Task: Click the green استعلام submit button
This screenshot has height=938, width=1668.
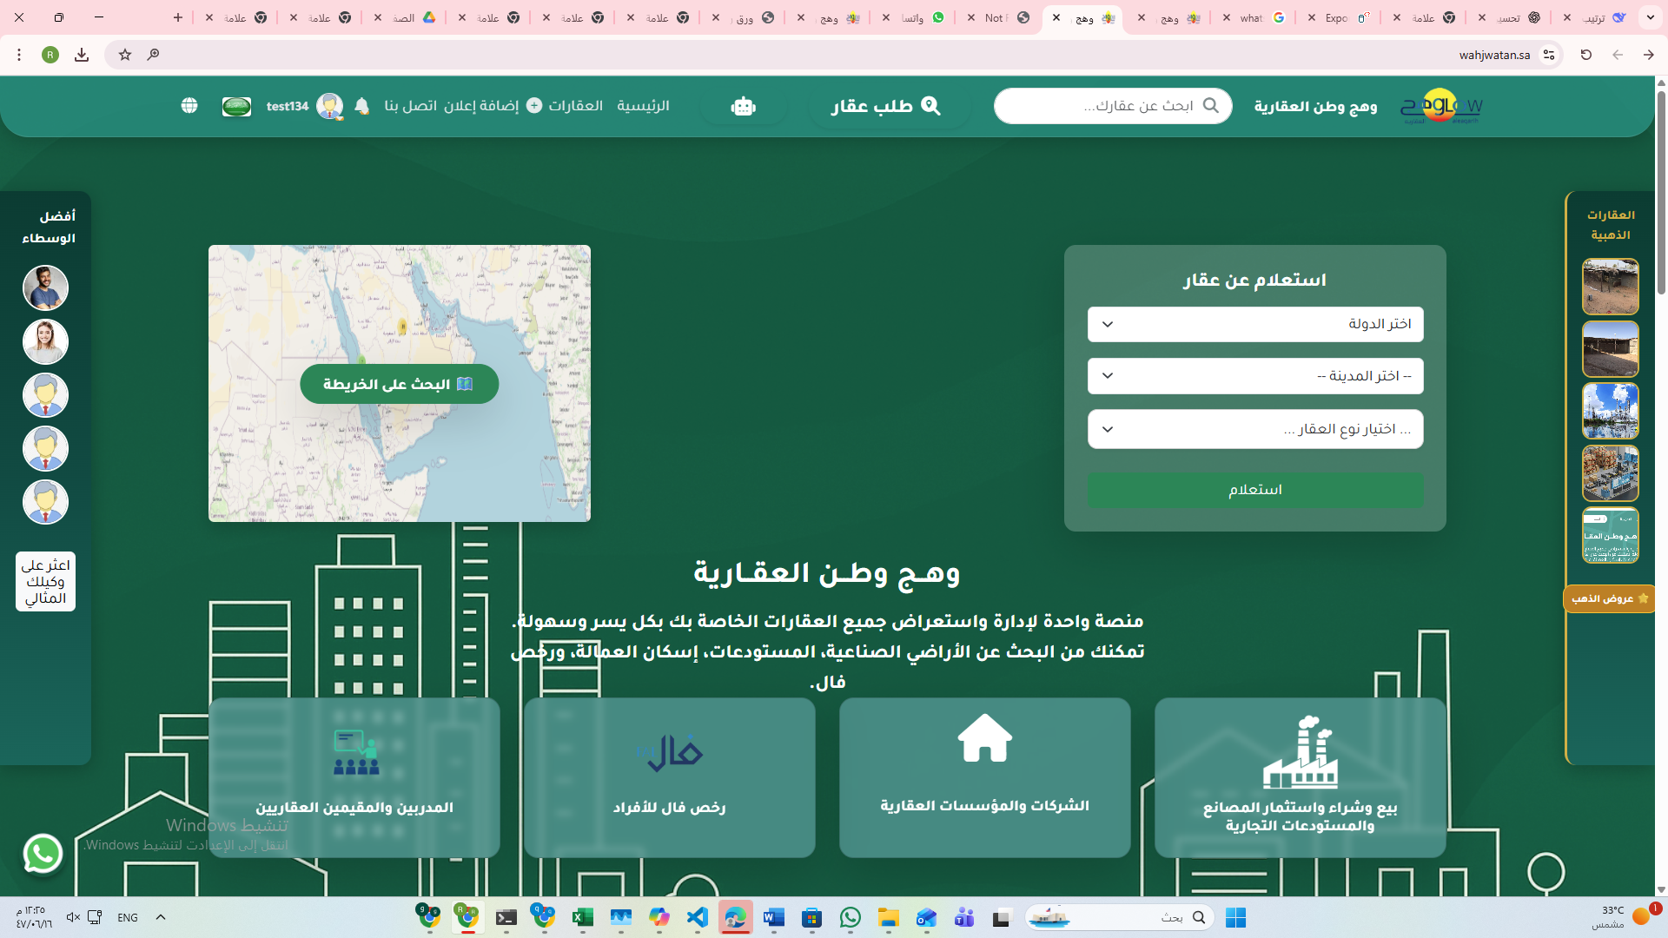Action: click(x=1254, y=490)
